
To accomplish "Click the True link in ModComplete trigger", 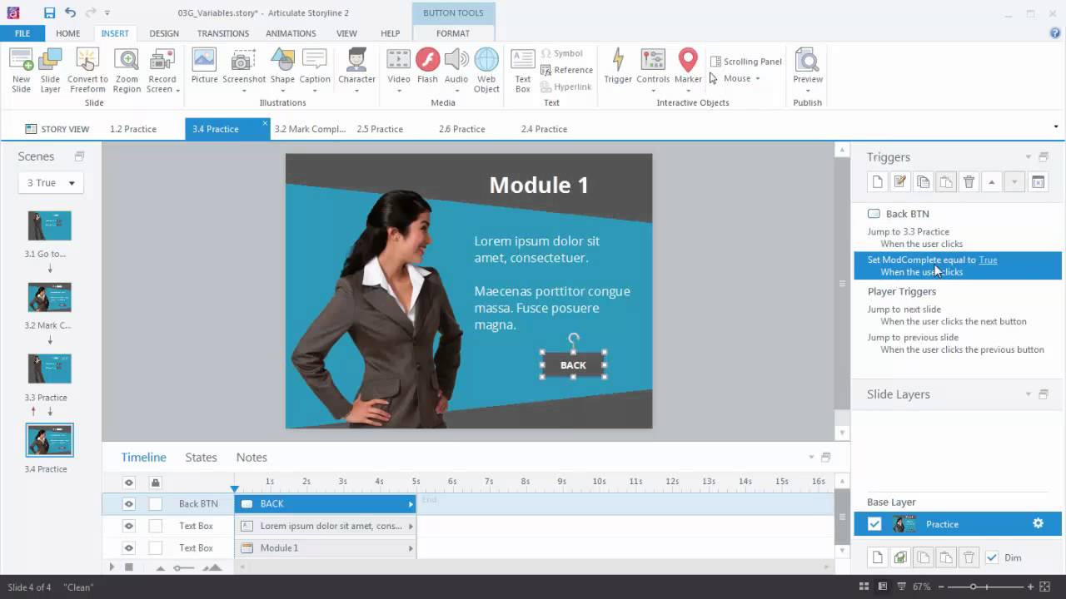I will 988,260.
